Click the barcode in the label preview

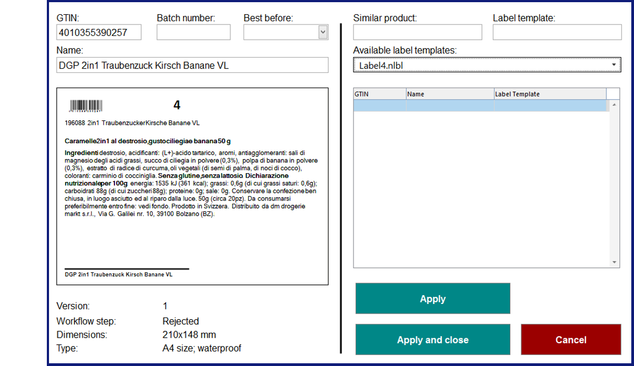pos(86,106)
